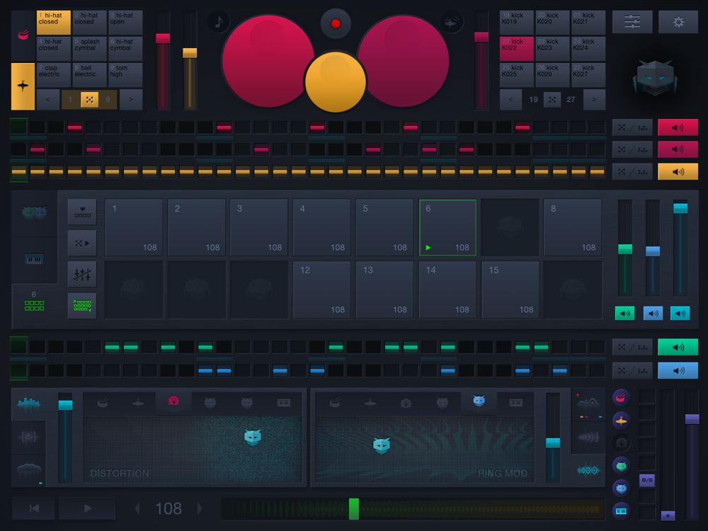Click the round green cat channel icon
Image resolution: width=708 pixels, height=531 pixels.
tap(622, 466)
